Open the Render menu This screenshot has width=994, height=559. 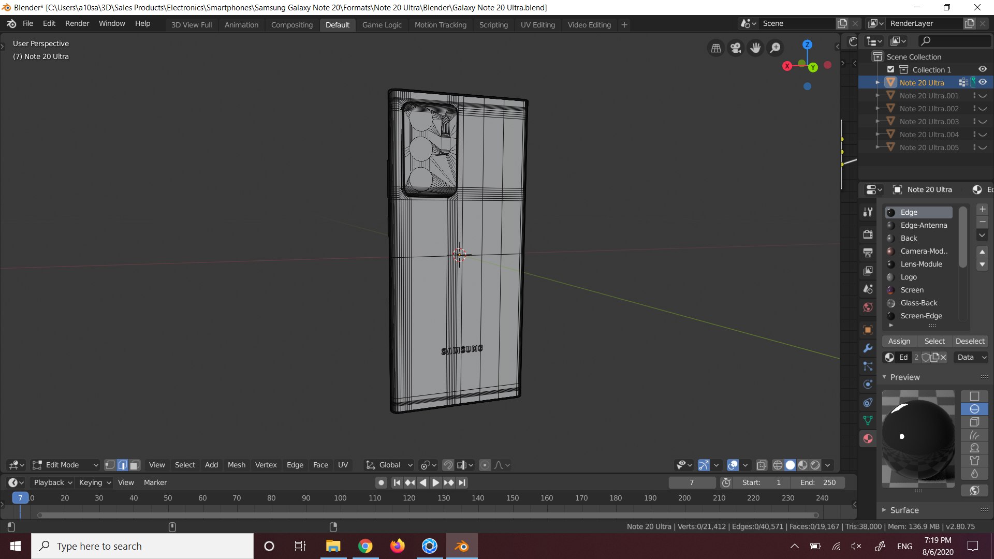pyautogui.click(x=77, y=23)
